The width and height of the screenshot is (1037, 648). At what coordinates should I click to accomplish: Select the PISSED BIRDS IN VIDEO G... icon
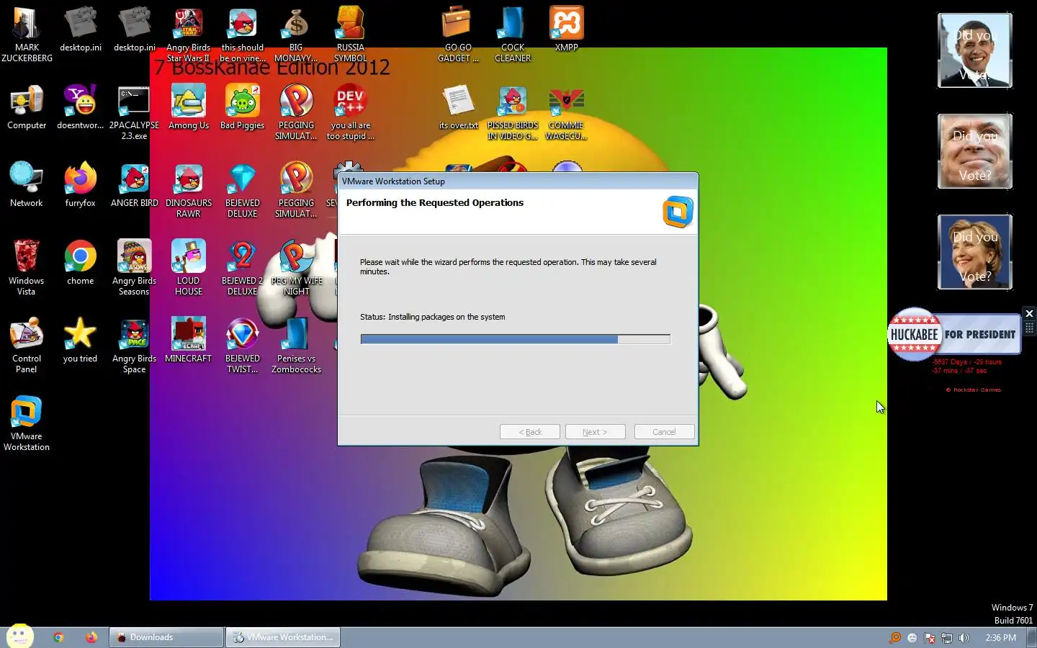(513, 112)
